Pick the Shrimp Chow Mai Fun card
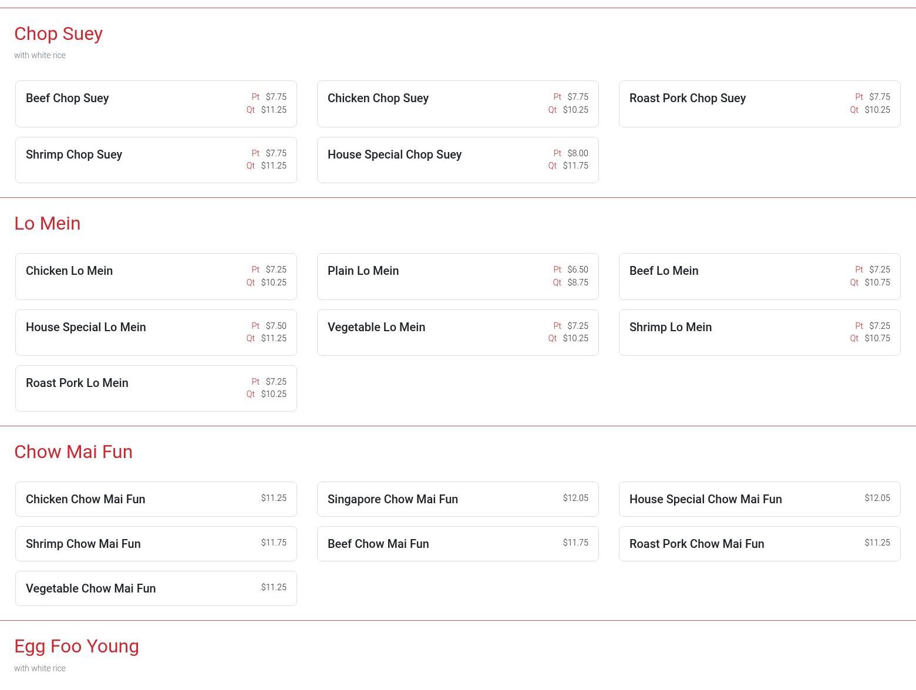This screenshot has width=916, height=690. tap(156, 544)
